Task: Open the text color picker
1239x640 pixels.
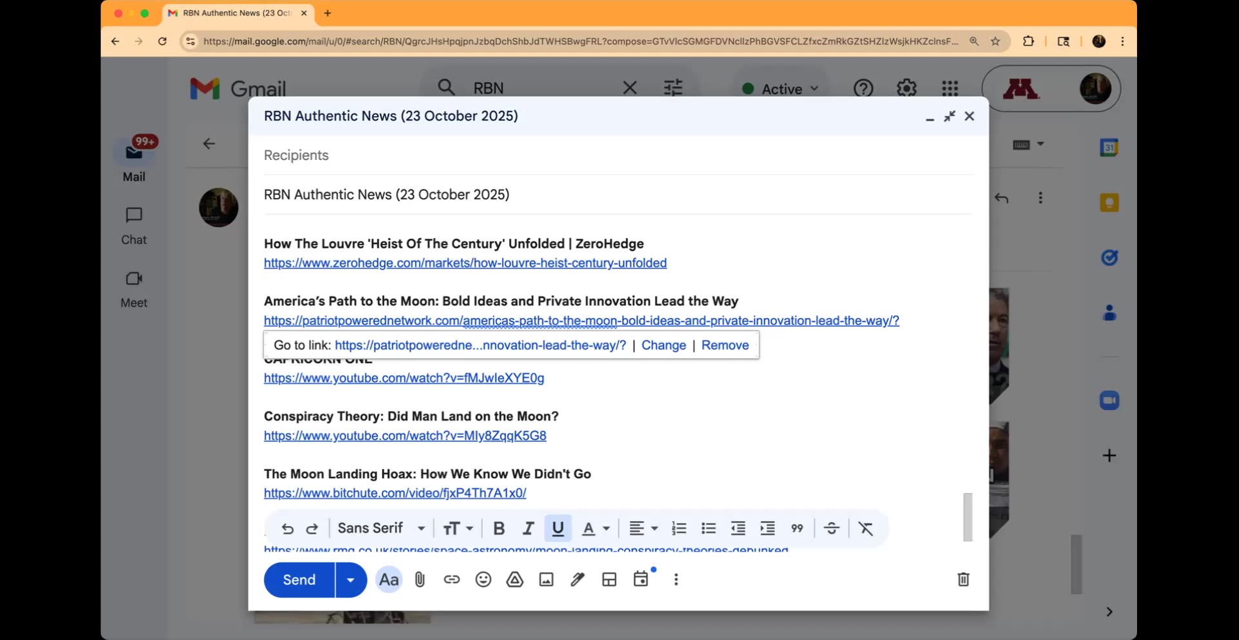Action: (596, 529)
